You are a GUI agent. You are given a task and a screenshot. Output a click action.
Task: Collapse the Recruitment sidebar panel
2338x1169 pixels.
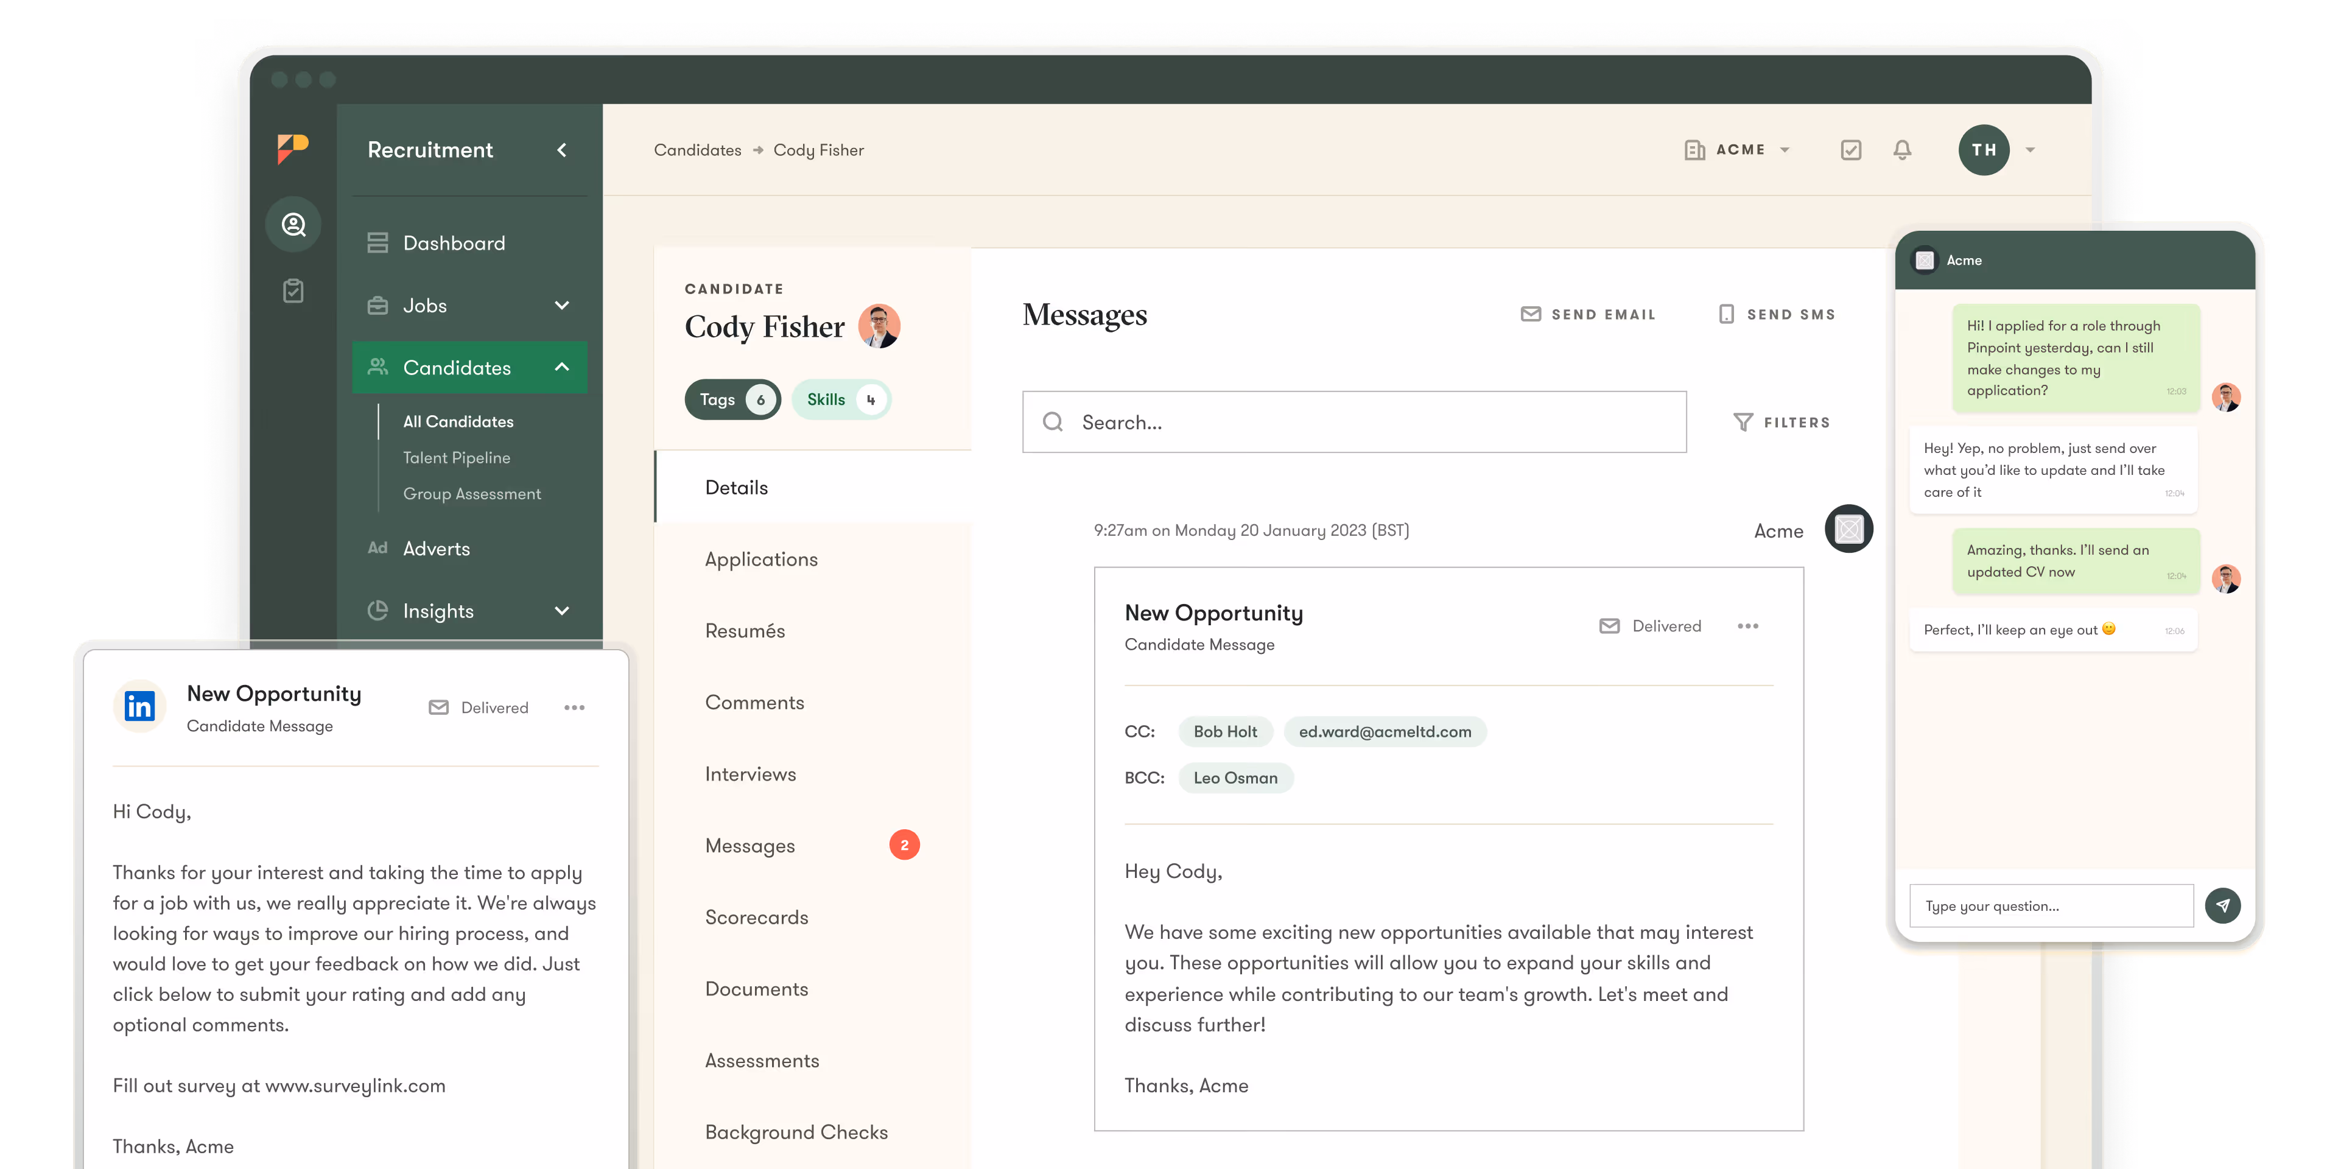click(x=562, y=150)
